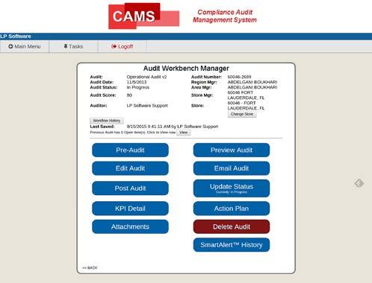This screenshot has height=283, width=372.
Task: View KPI Detail
Action: click(130, 209)
